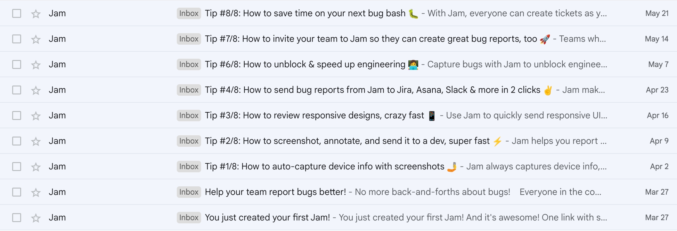Screen dimensions: 677x231
Task: Star the Tip #8/8 bug bash email
Action: click(36, 14)
